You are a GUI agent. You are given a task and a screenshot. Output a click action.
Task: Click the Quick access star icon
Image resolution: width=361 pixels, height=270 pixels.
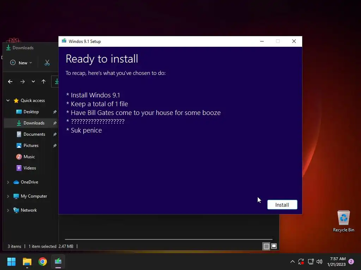tap(16, 101)
